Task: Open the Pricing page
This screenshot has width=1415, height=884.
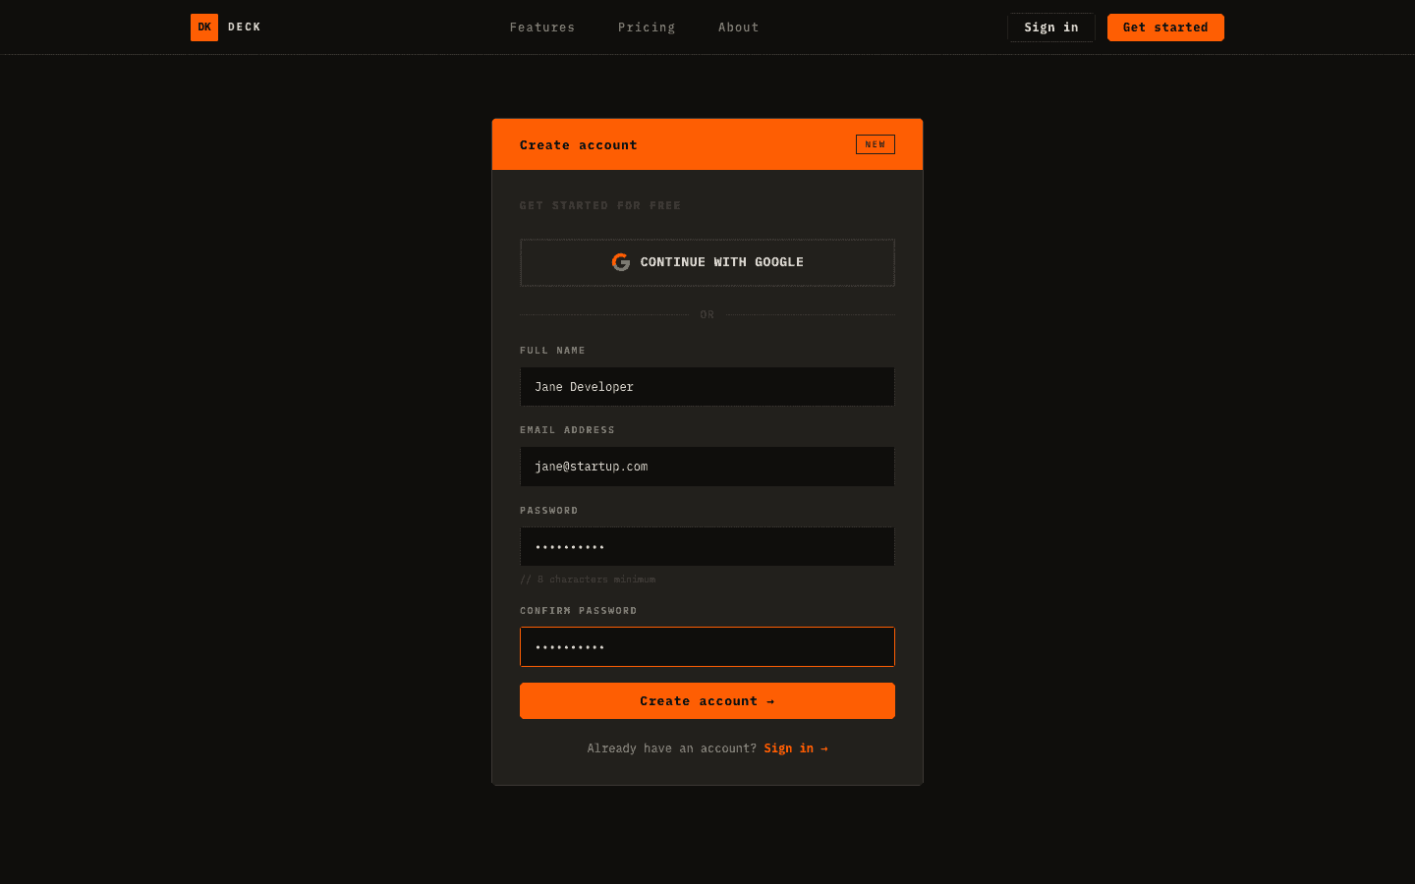Action: tap(646, 27)
